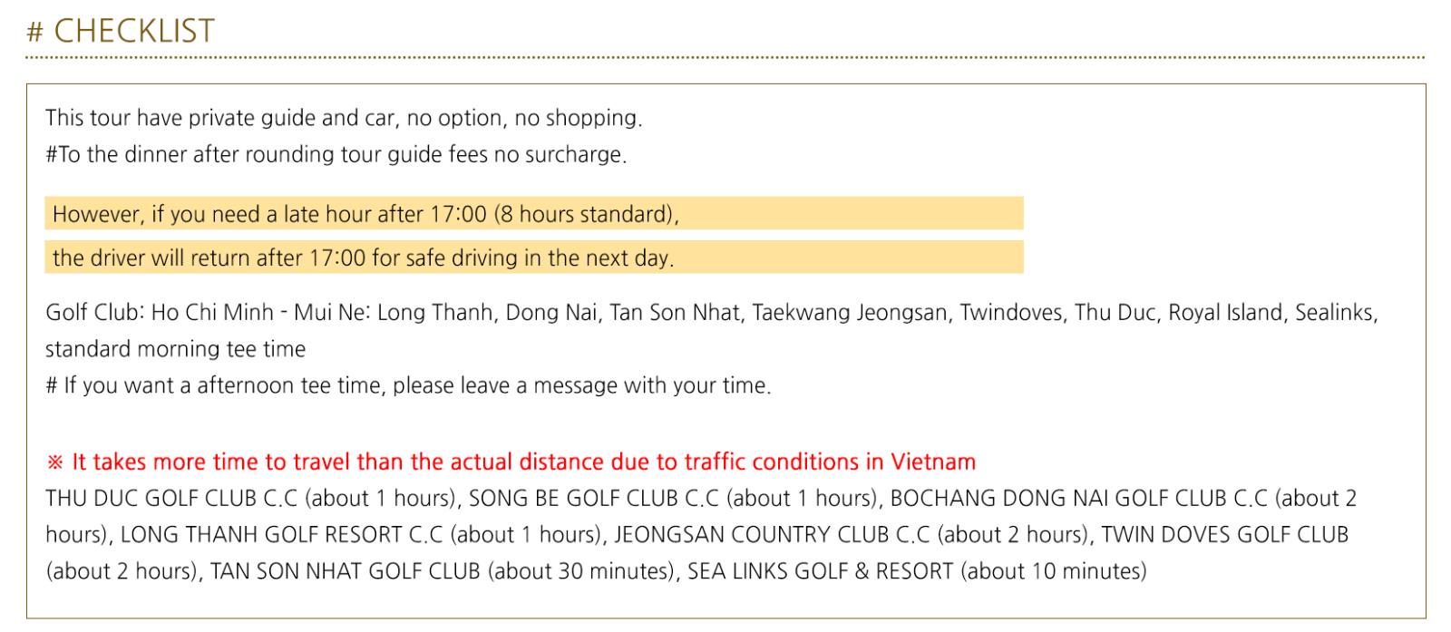This screenshot has height=632, width=1451.
Task: Click the hash symbol before CHECKLIST
Action: [x=34, y=33]
